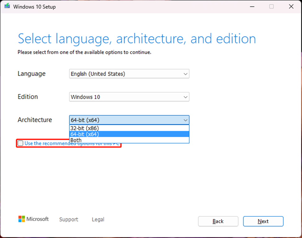302x238 pixels.
Task: Open the Edition dropdown
Action: [x=186, y=97]
